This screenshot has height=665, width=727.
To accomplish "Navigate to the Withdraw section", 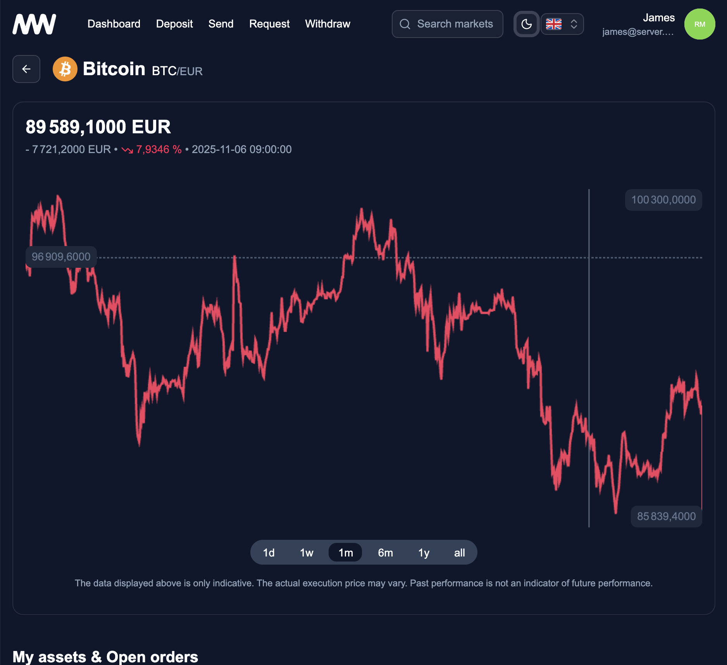I will pyautogui.click(x=327, y=24).
